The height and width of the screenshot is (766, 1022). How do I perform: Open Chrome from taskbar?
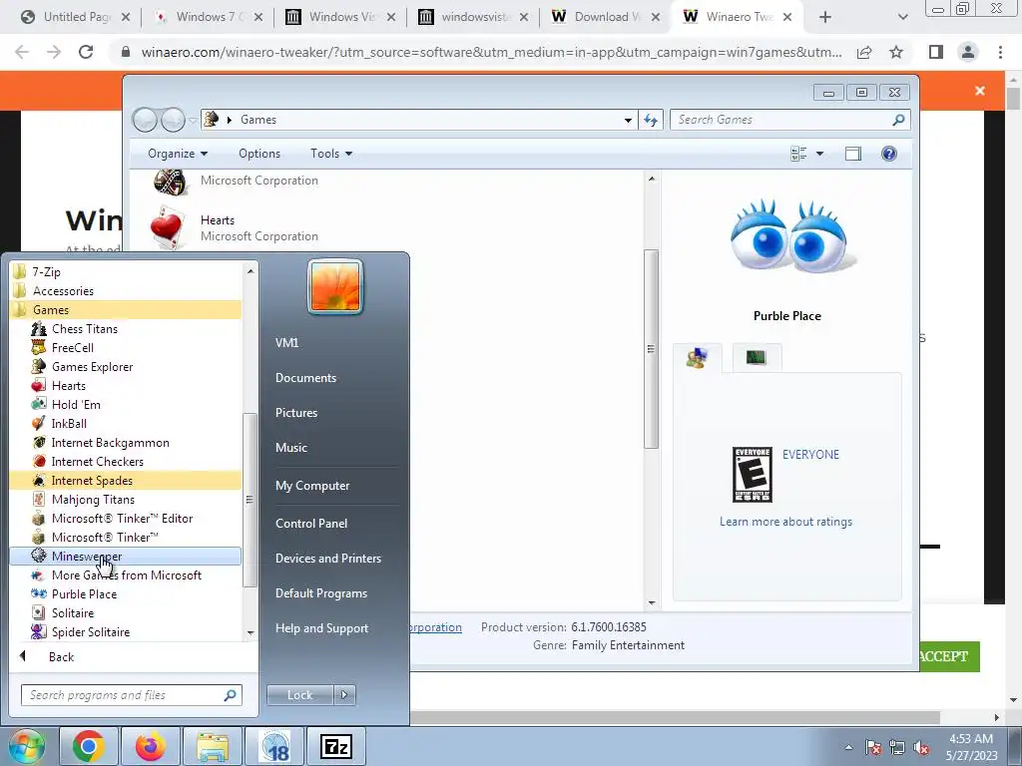point(88,746)
